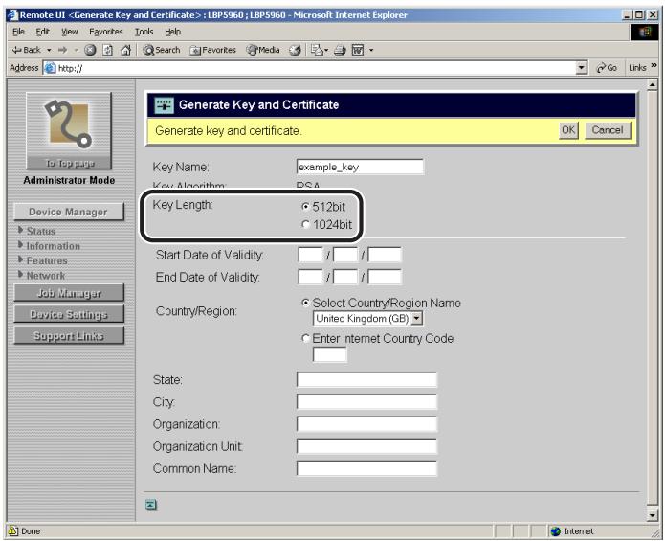Click the Back toolbar button
The width and height of the screenshot is (665, 541).
pos(26,50)
